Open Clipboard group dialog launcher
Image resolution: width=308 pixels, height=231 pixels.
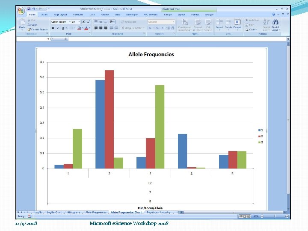(47, 34)
